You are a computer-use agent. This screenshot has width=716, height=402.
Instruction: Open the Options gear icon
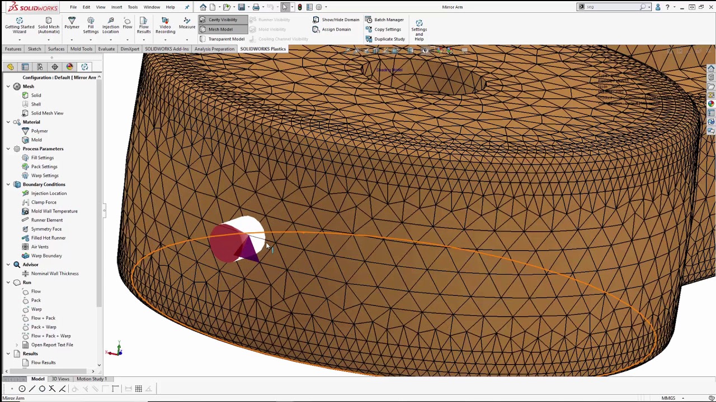319,7
